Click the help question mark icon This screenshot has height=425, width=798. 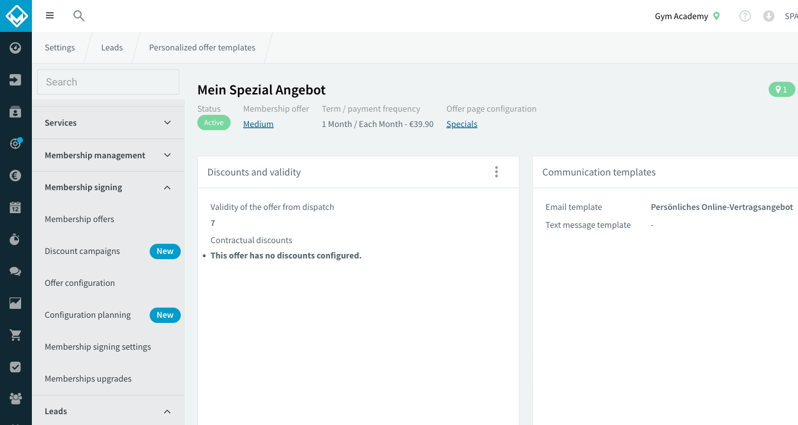(x=745, y=16)
